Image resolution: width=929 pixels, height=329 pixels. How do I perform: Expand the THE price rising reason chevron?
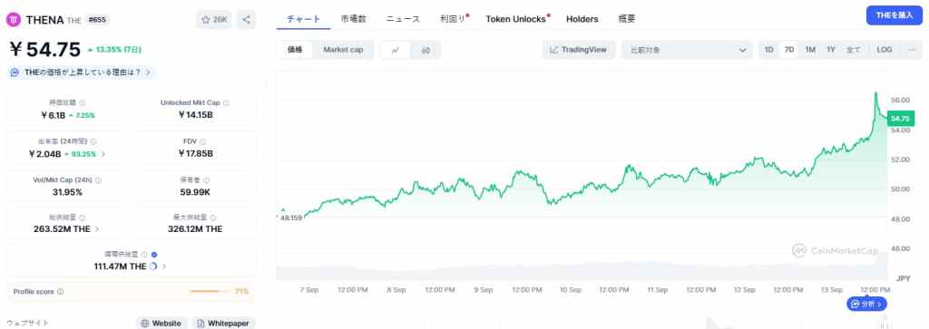click(148, 73)
